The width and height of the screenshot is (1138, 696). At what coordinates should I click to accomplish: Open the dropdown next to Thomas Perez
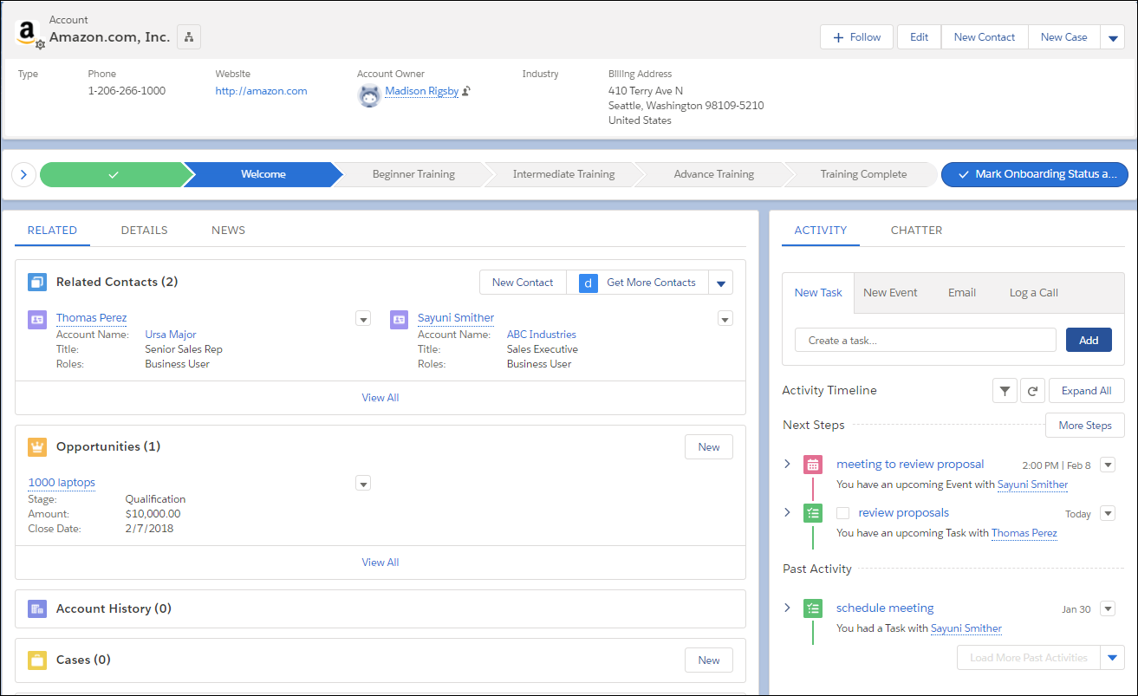point(362,318)
